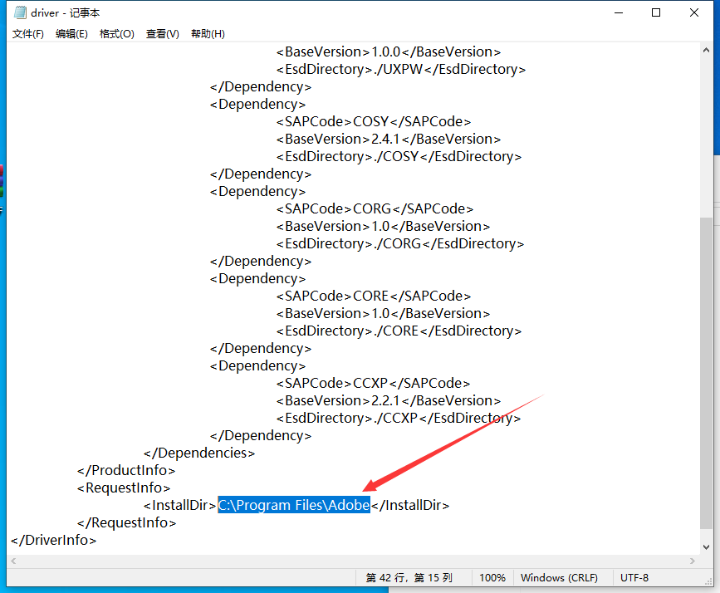
Task: Click the Notepad icon in title bar
Action: 20,12
